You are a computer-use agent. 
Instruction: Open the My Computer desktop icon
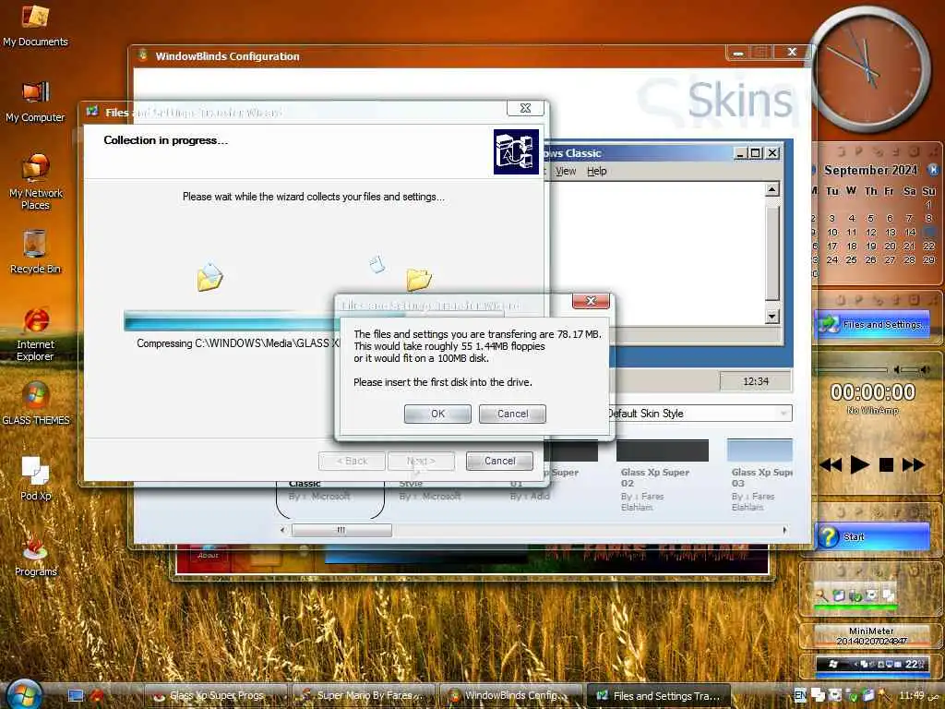click(x=35, y=102)
